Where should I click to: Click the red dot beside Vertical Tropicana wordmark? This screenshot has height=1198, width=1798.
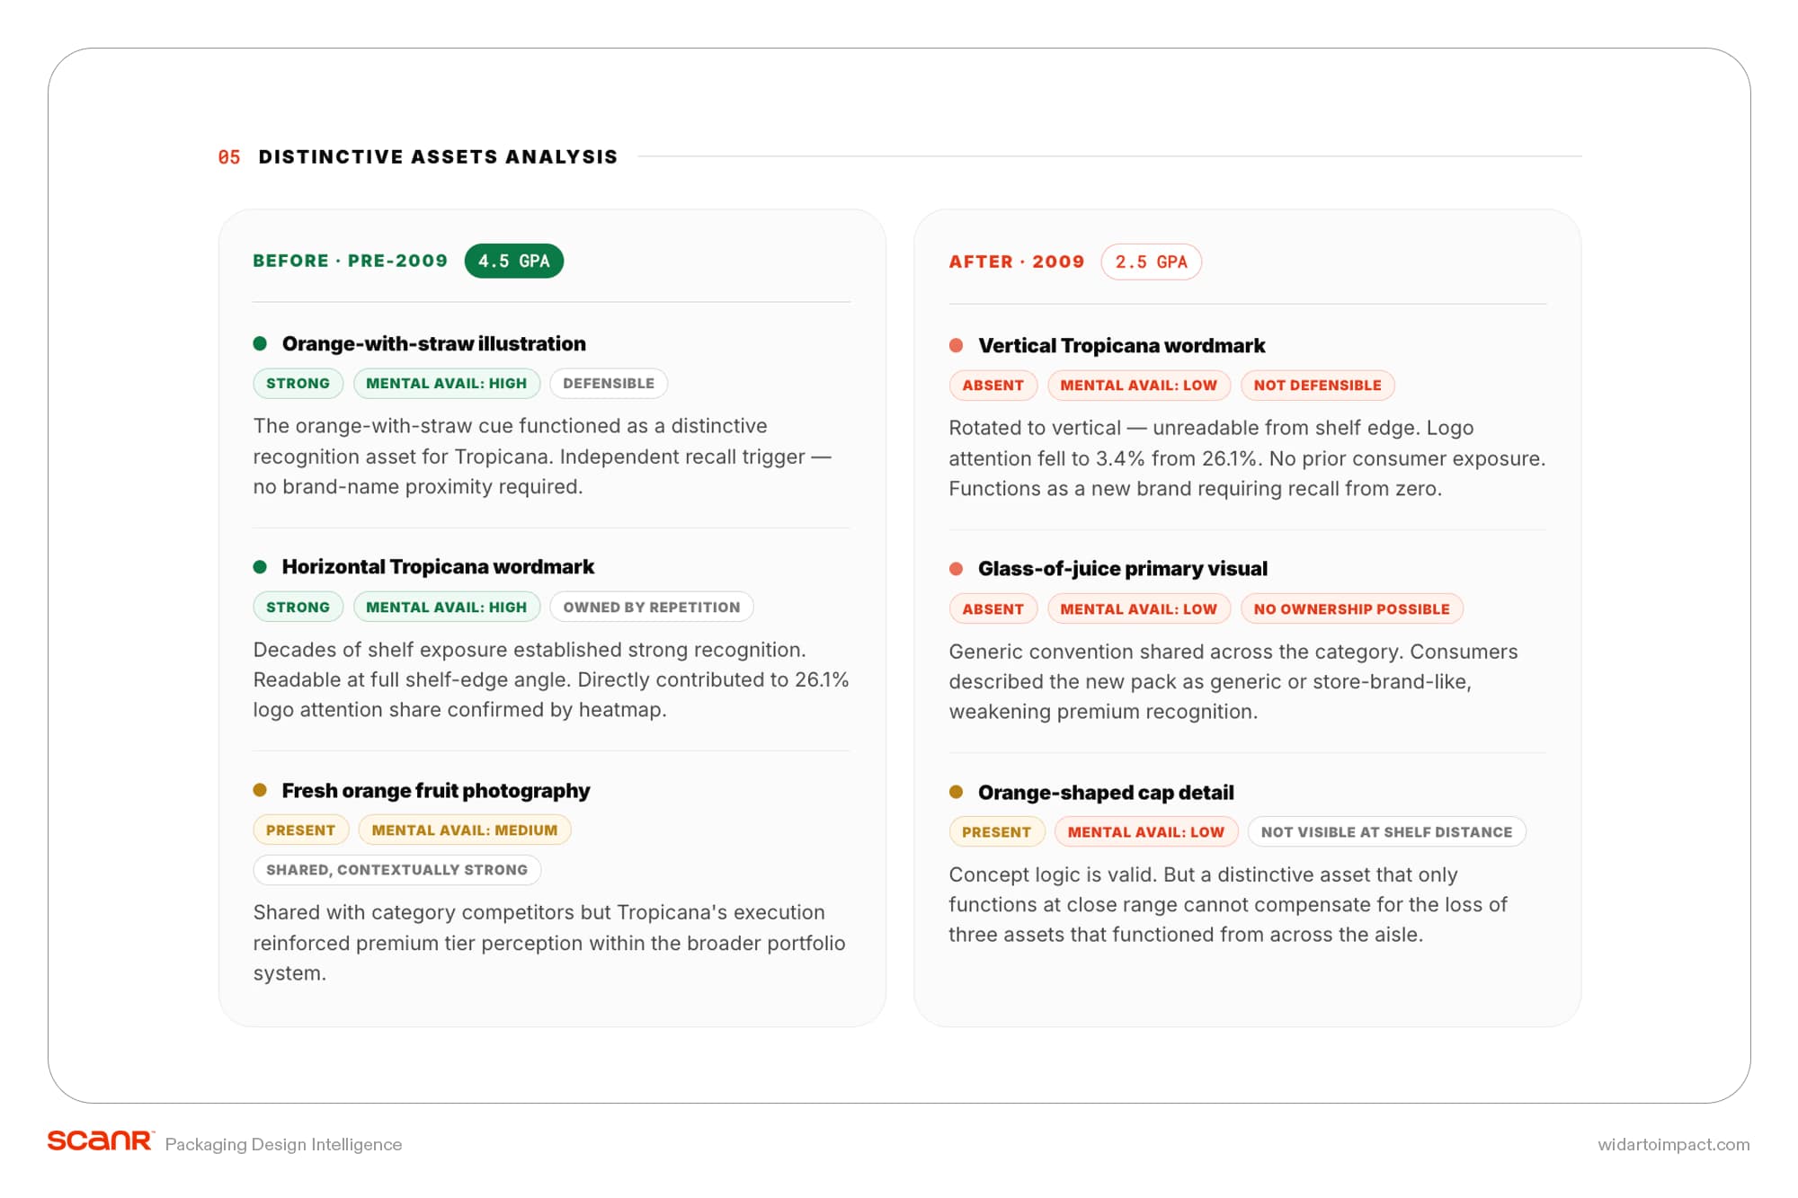point(957,345)
